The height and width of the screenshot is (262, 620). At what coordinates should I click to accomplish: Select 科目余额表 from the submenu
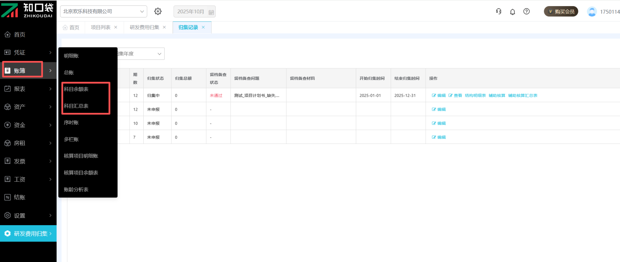[x=76, y=89]
